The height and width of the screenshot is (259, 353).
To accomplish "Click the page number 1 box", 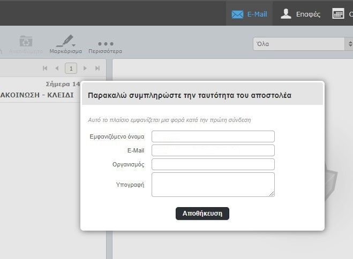I will 71,68.
